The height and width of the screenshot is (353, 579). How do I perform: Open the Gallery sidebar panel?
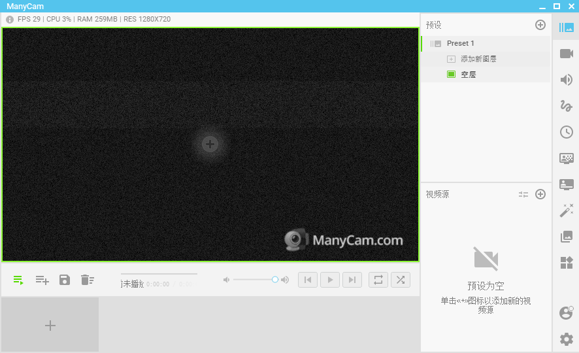click(566, 237)
